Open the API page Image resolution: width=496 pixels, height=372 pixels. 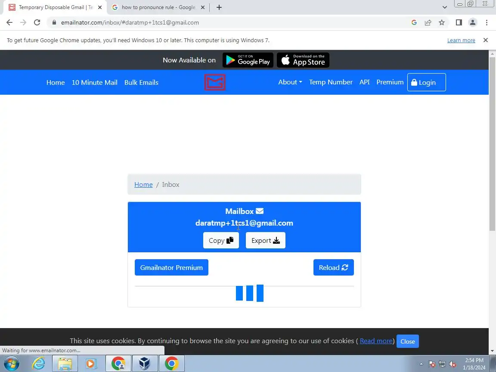364,82
